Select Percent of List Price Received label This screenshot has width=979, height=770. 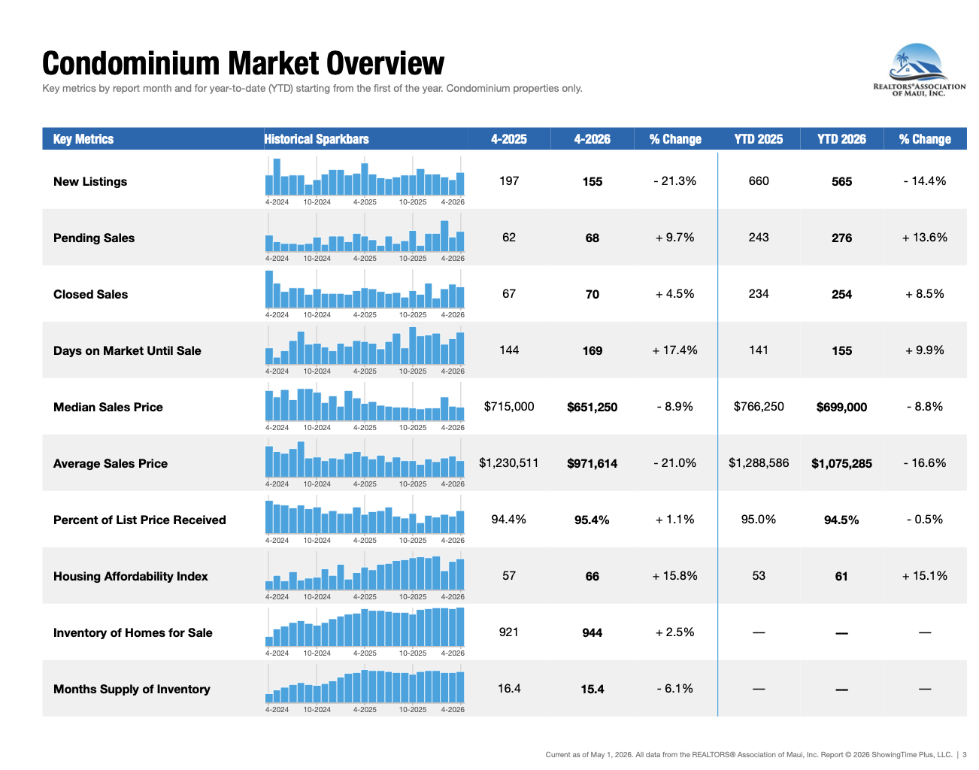(140, 520)
